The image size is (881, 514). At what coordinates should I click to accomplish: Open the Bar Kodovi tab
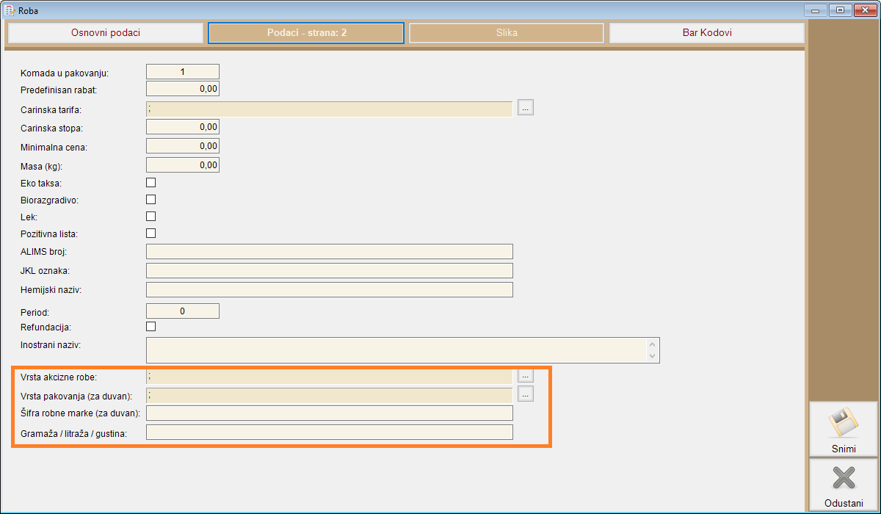click(706, 33)
